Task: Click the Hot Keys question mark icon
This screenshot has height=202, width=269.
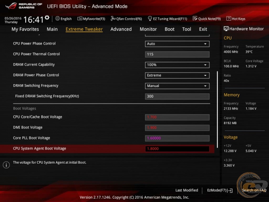Action: click(x=229, y=19)
